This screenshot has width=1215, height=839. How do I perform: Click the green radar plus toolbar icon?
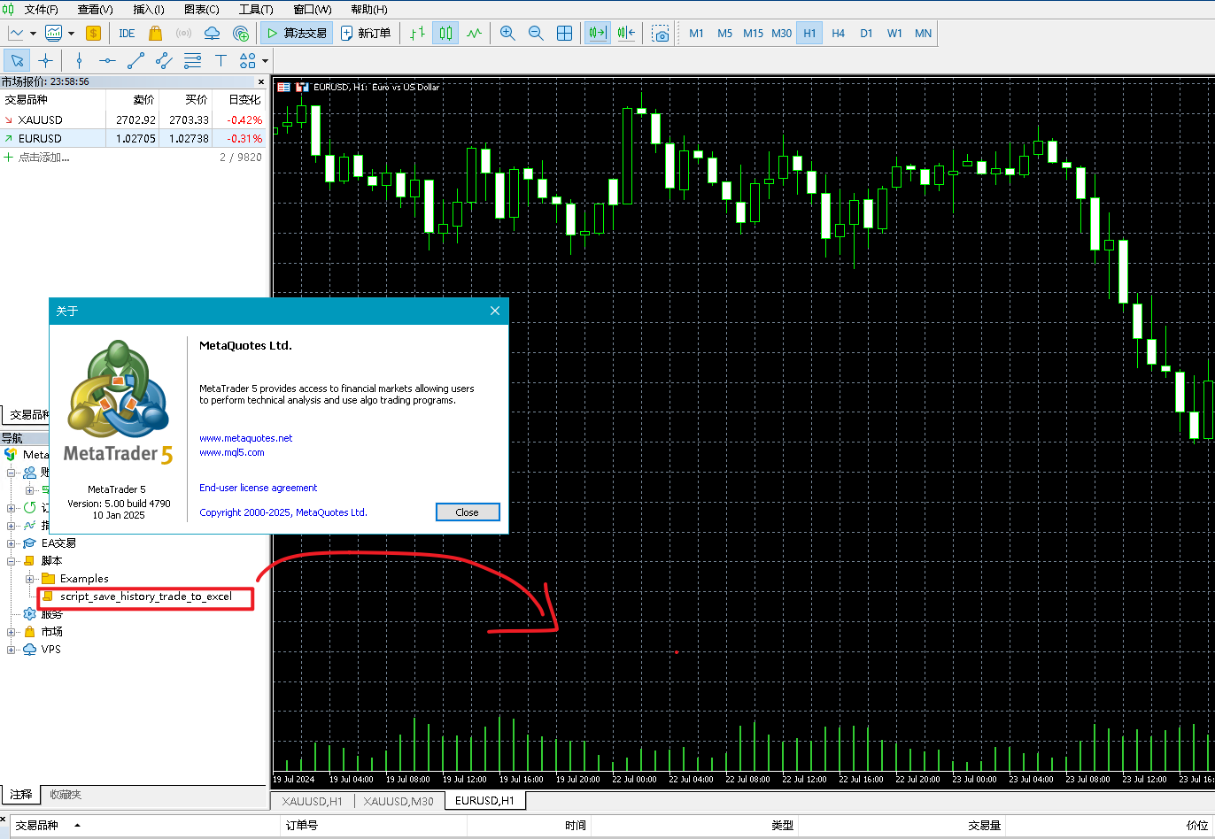(241, 34)
